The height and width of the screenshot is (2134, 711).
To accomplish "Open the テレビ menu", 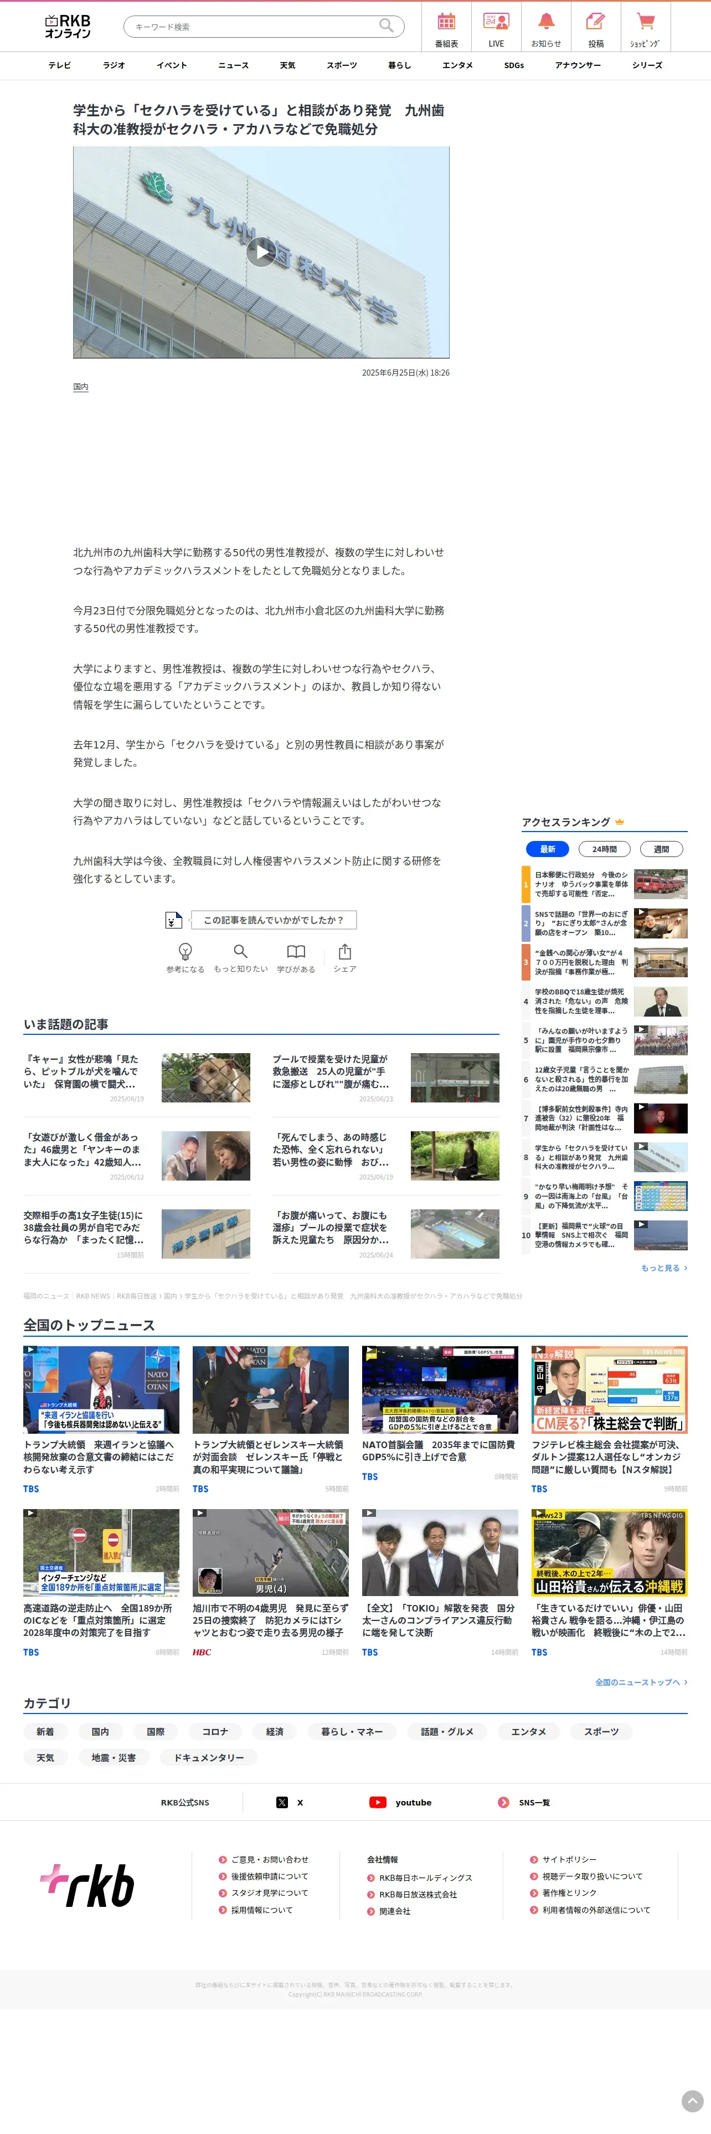I will [59, 65].
